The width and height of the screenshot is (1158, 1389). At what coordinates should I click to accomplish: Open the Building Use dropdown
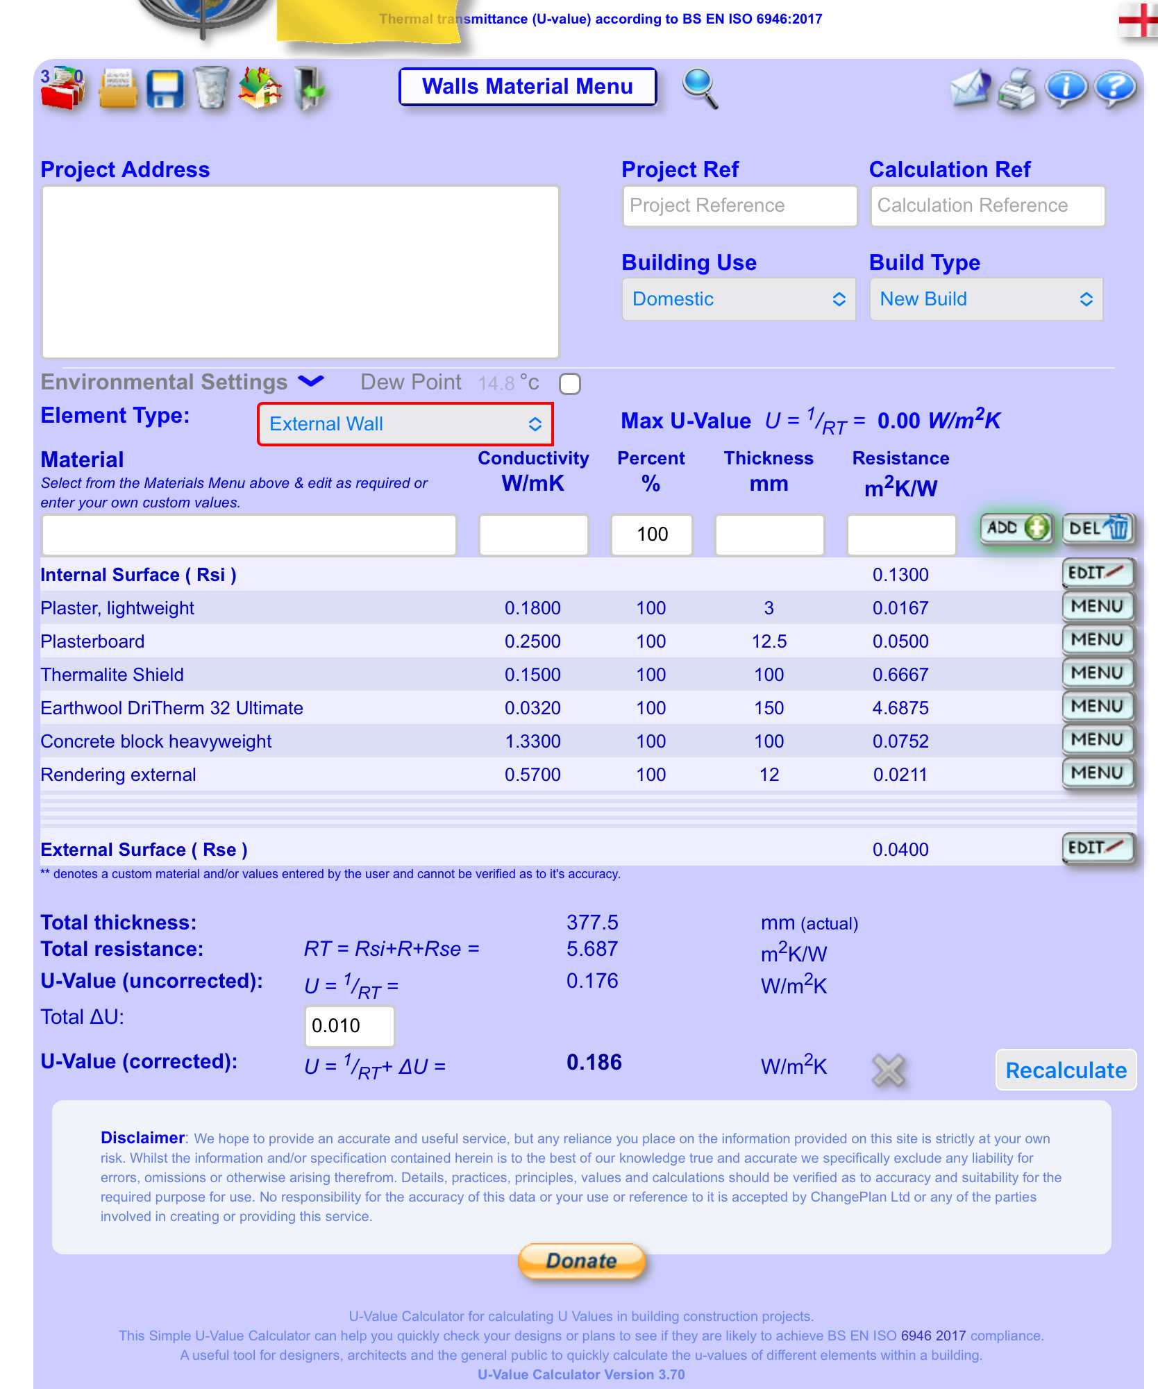[x=739, y=299]
